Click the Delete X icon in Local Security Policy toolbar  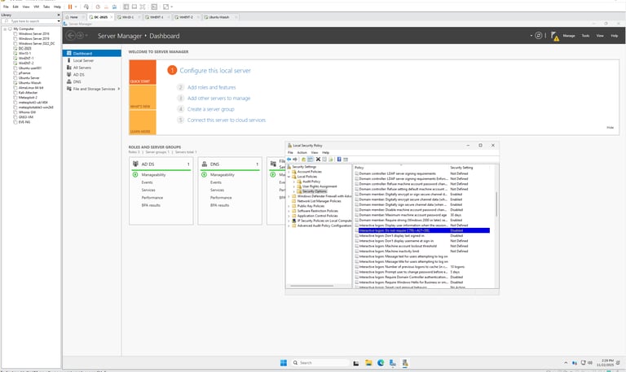click(x=318, y=159)
